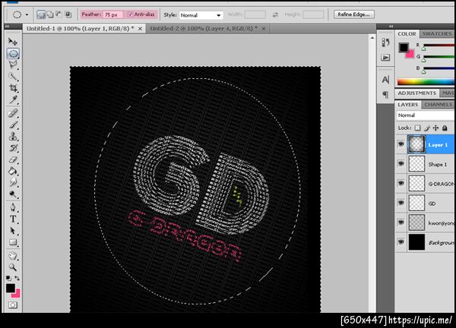Toggle Lock all
The width and height of the screenshot is (456, 328).
click(x=445, y=128)
